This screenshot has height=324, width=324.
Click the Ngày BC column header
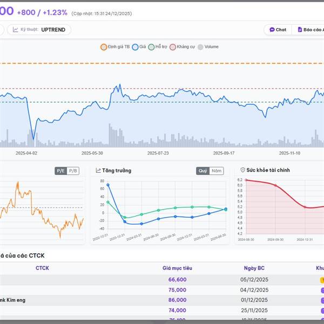254,268
